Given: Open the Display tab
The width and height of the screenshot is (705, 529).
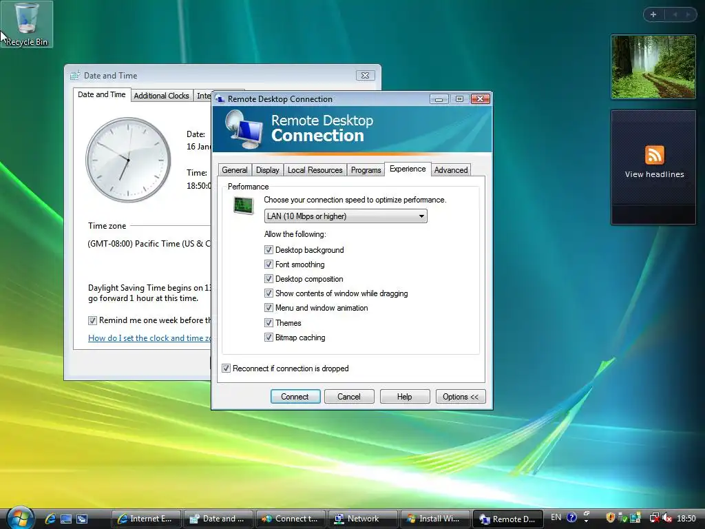Looking at the screenshot, I should coord(268,170).
